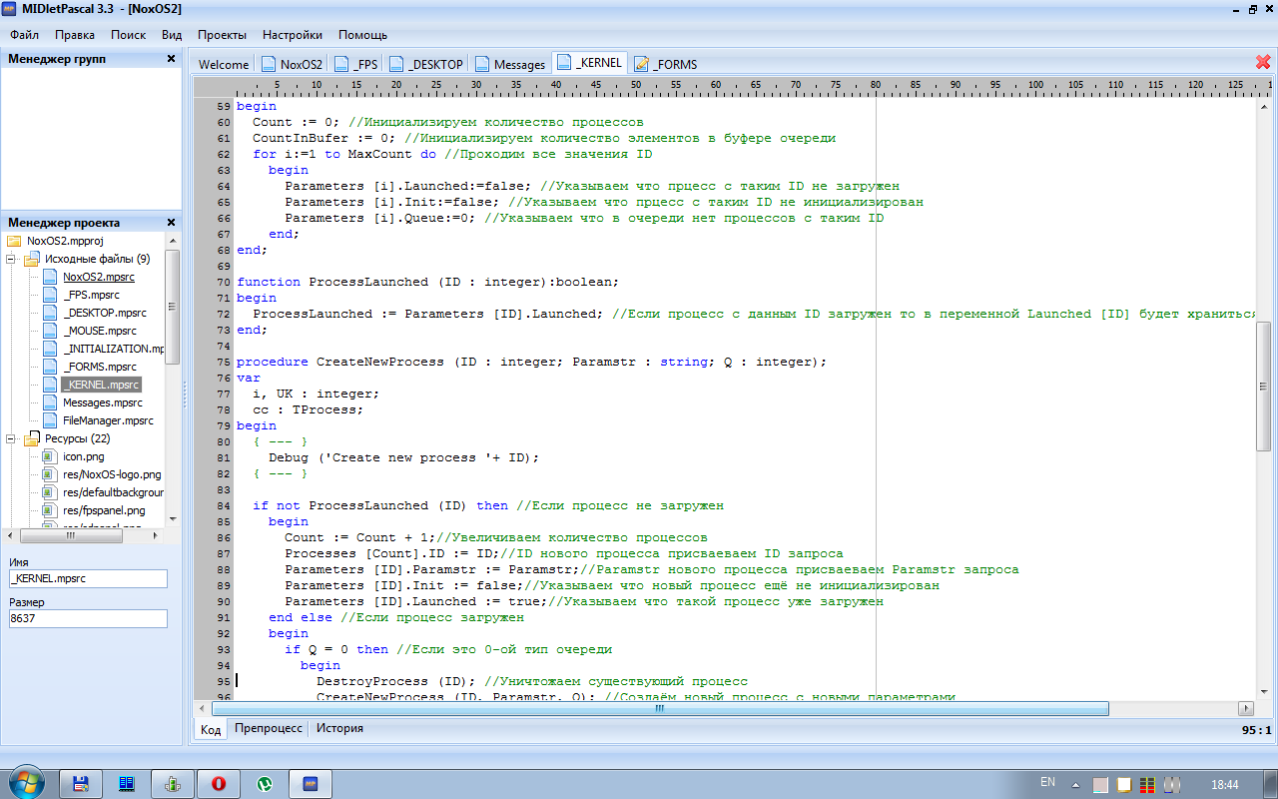Open the История bottom tab

339,729
